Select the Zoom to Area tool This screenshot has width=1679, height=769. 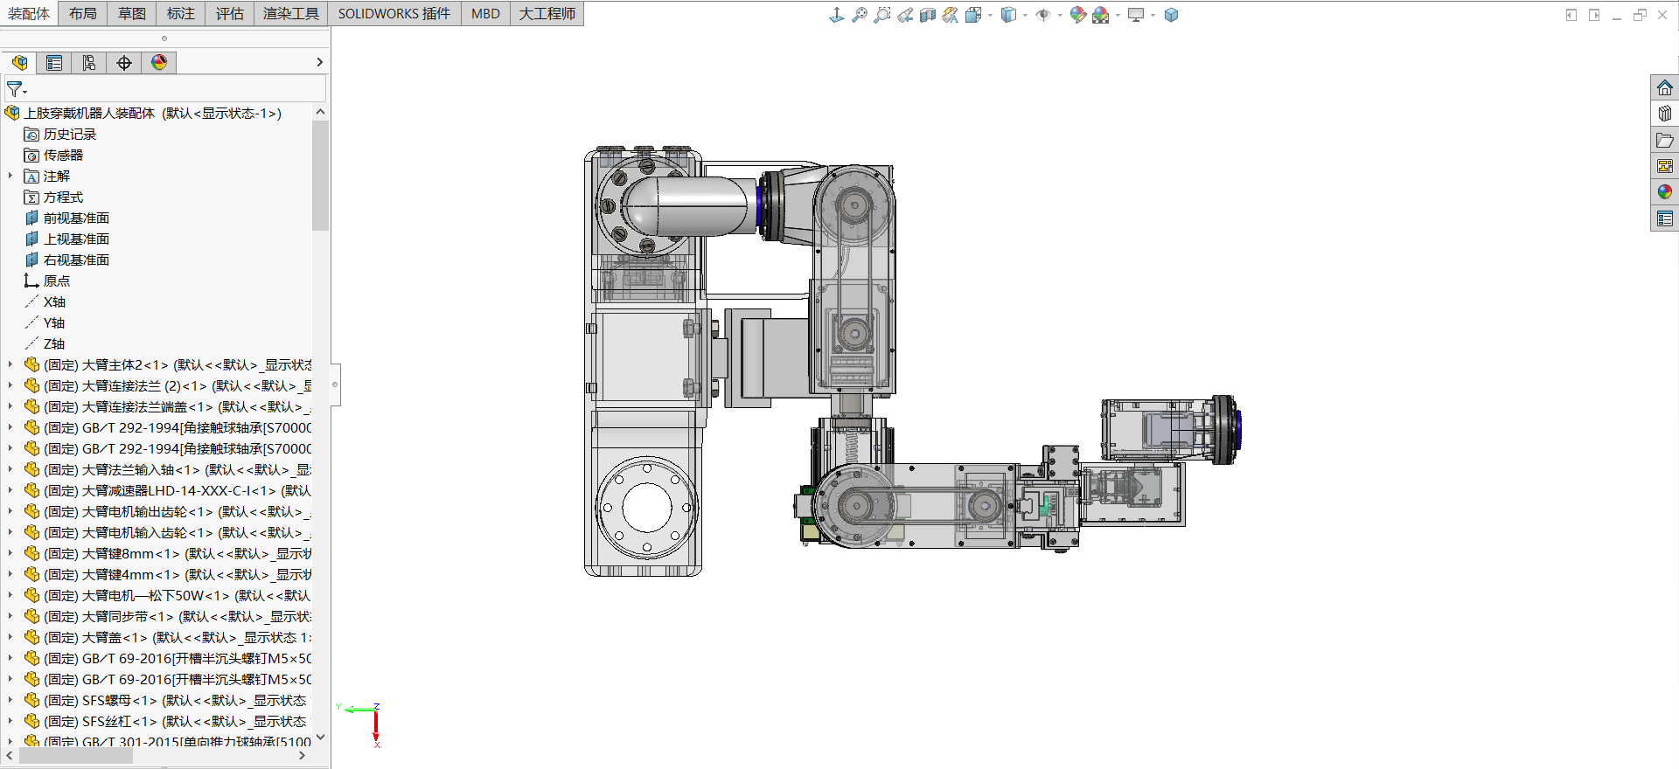click(882, 15)
